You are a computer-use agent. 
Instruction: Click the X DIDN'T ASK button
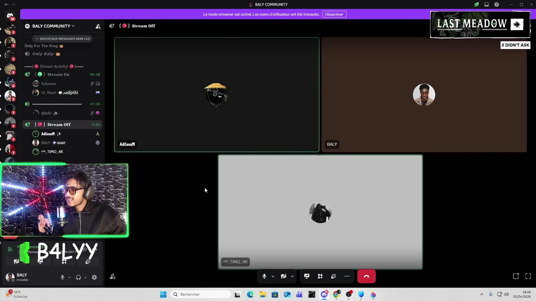click(515, 45)
